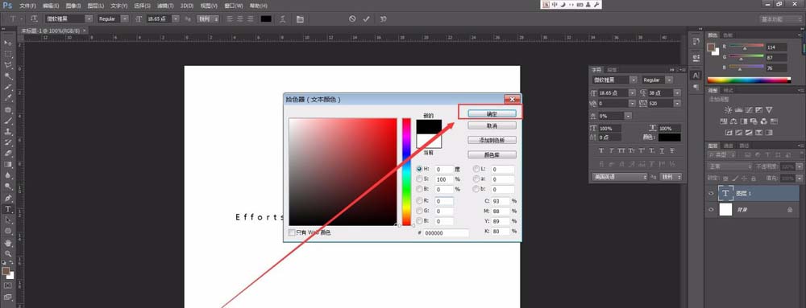Click the R value input field in color picker
The height and width of the screenshot is (308, 806).
tap(444, 200)
